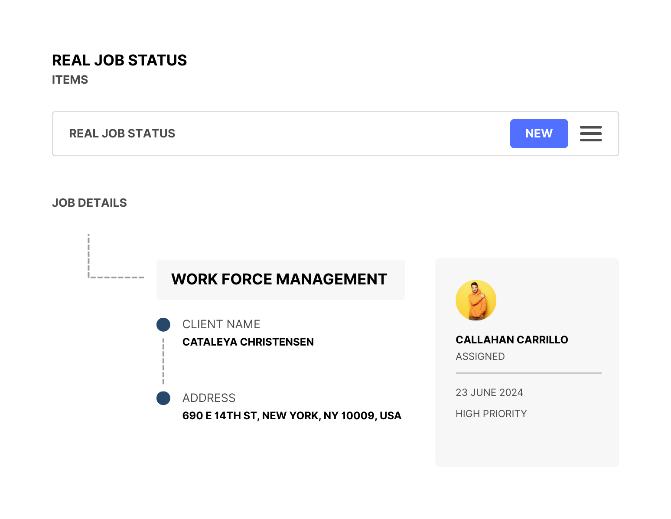Image resolution: width=671 pixels, height=519 pixels.
Task: Click the divider line in assignee card
Action: point(528,373)
